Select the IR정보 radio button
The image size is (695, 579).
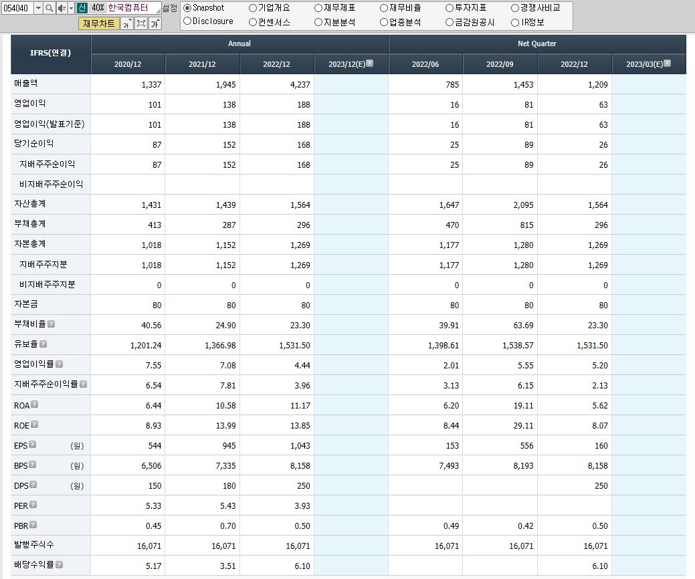tap(515, 22)
